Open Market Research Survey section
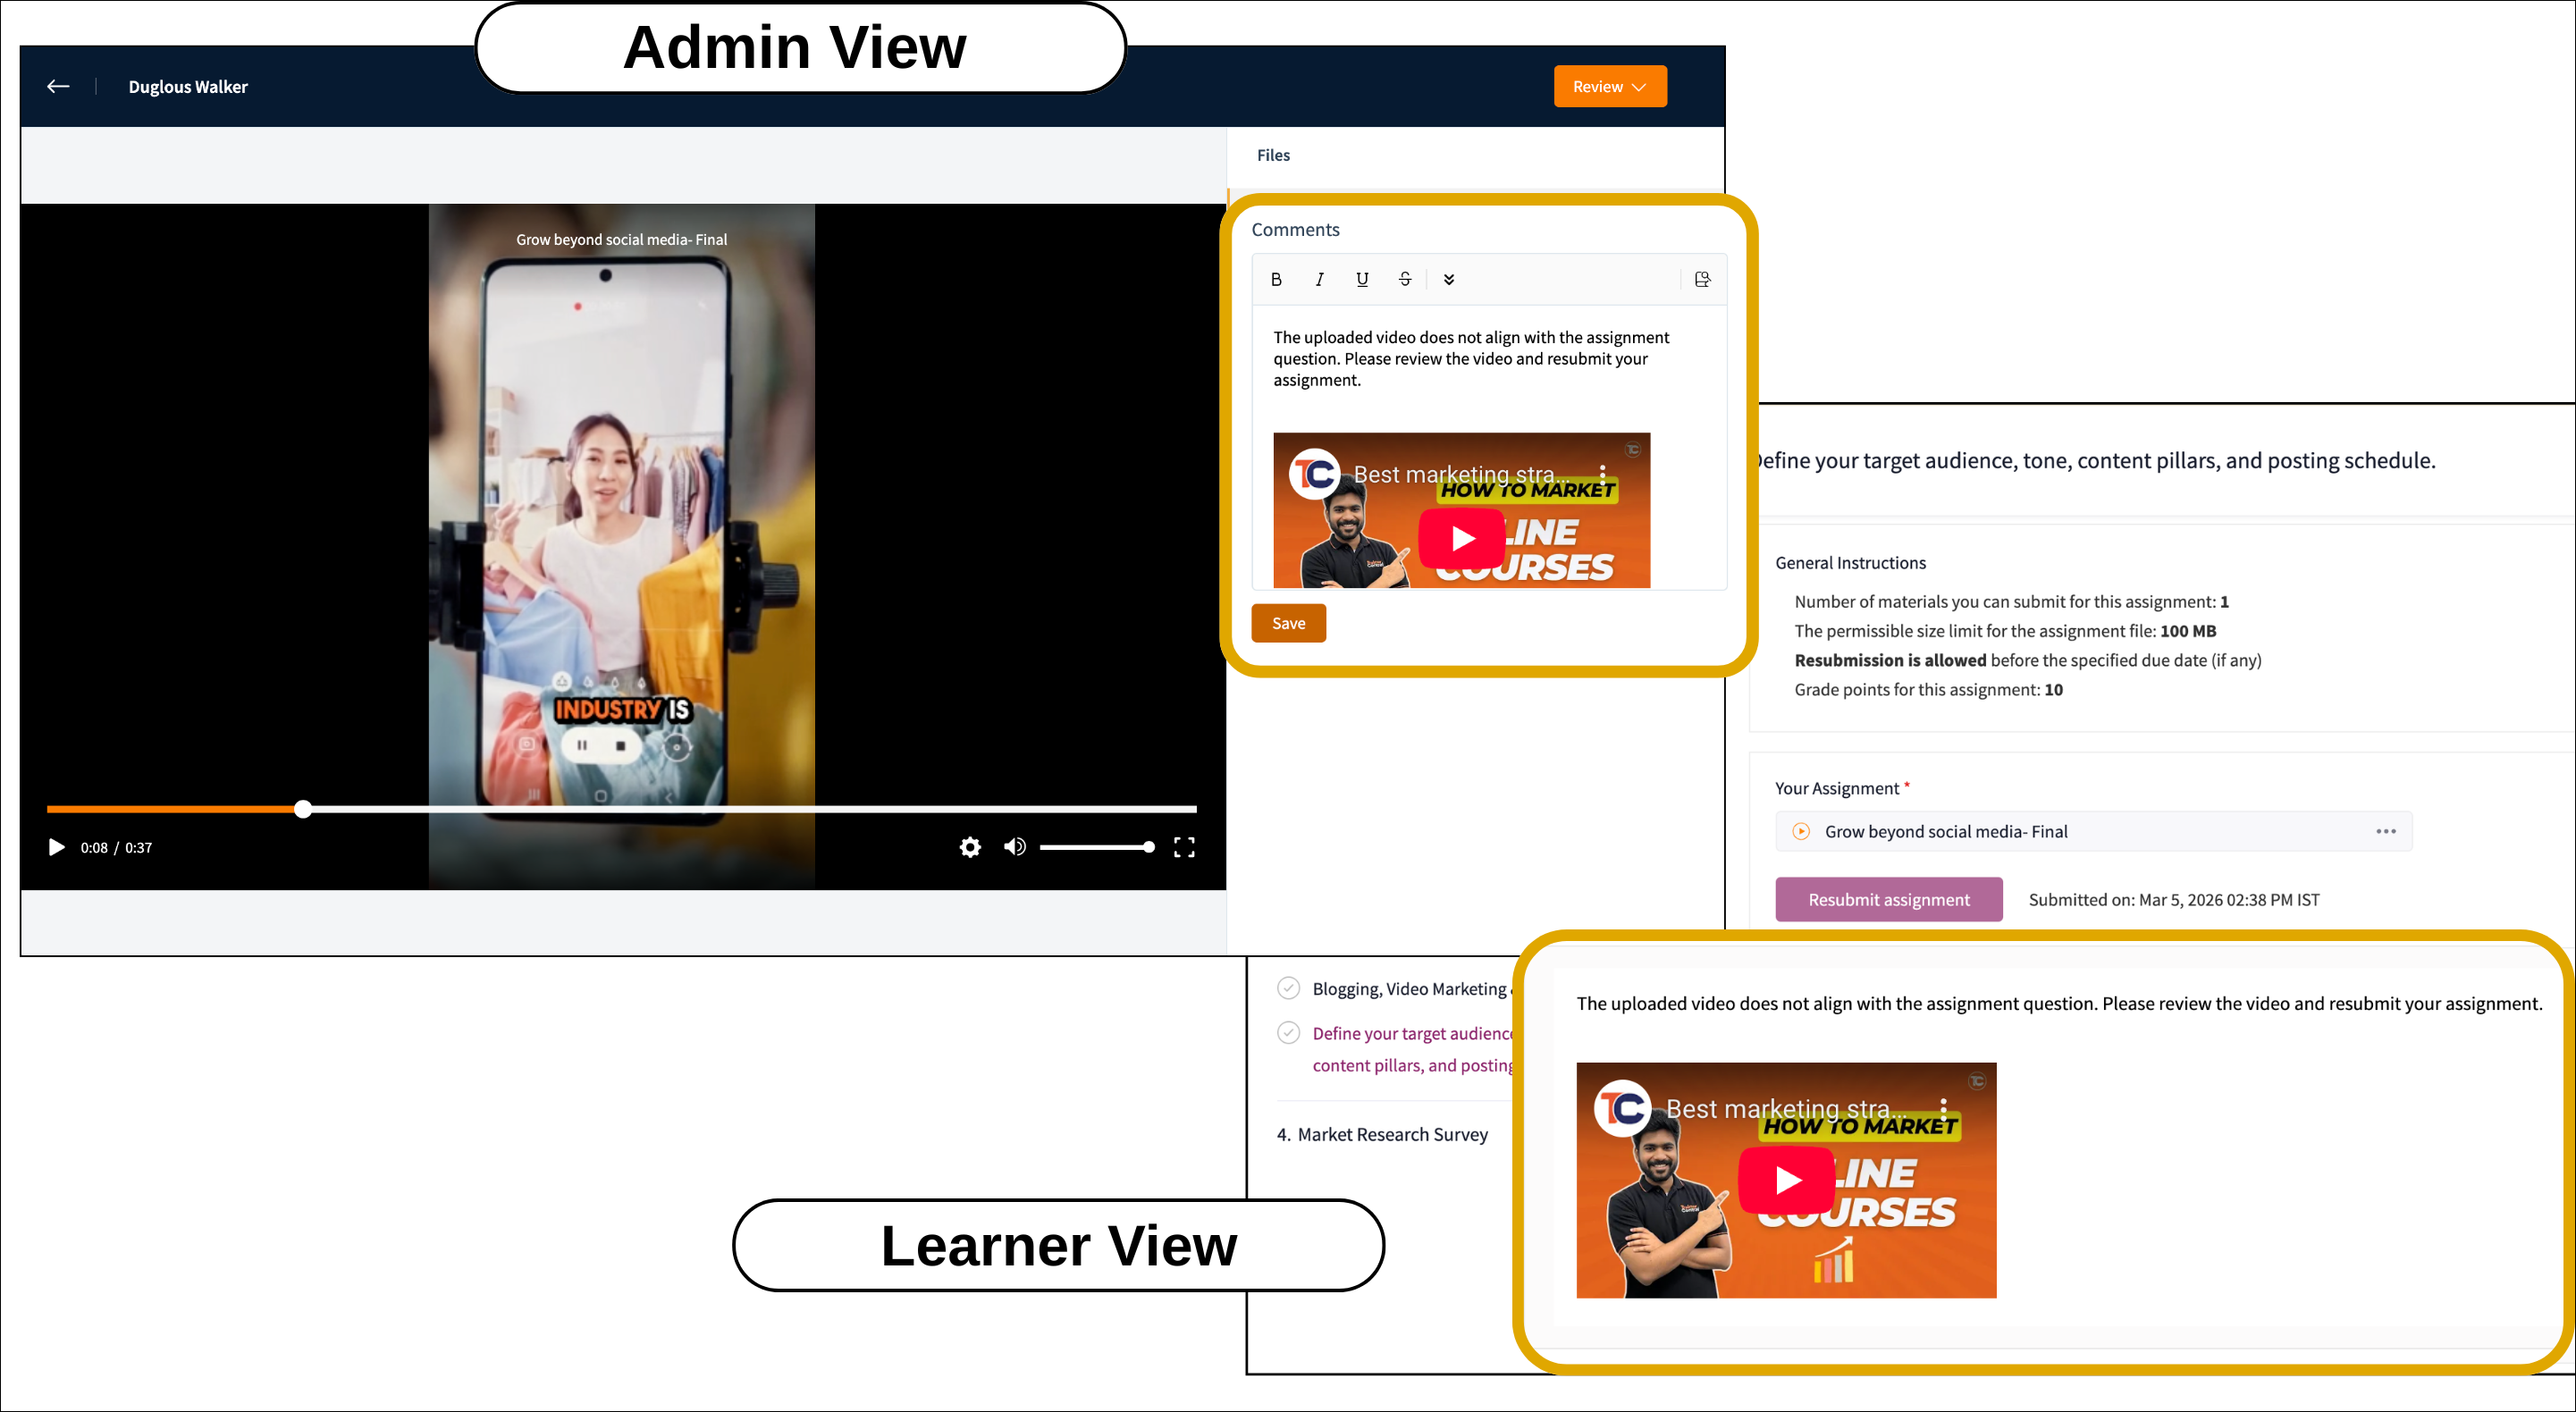Image resolution: width=2576 pixels, height=1412 pixels. pyautogui.click(x=1391, y=1134)
